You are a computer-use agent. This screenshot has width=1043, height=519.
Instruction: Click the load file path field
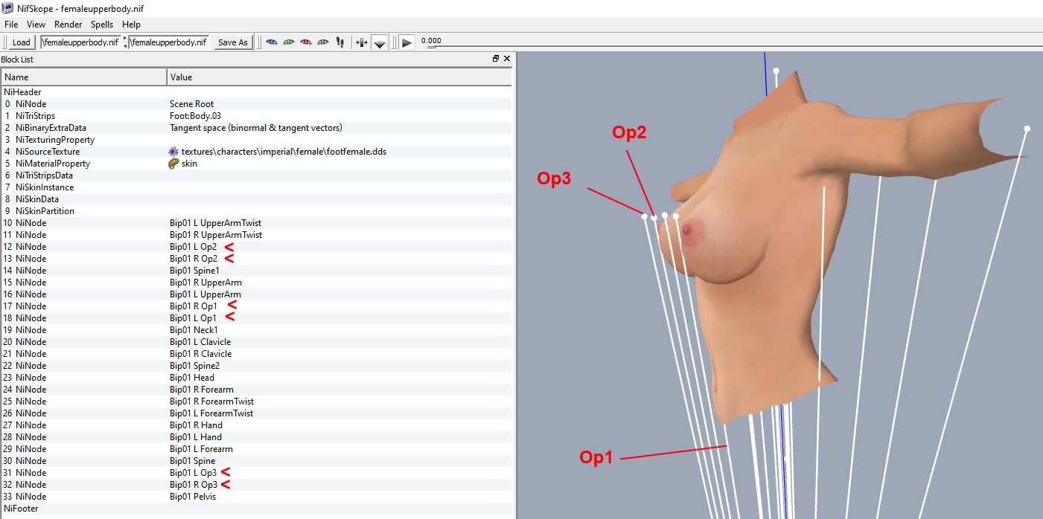coord(80,42)
